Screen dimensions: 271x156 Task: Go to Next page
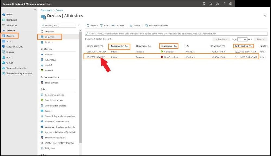[x=261, y=39]
